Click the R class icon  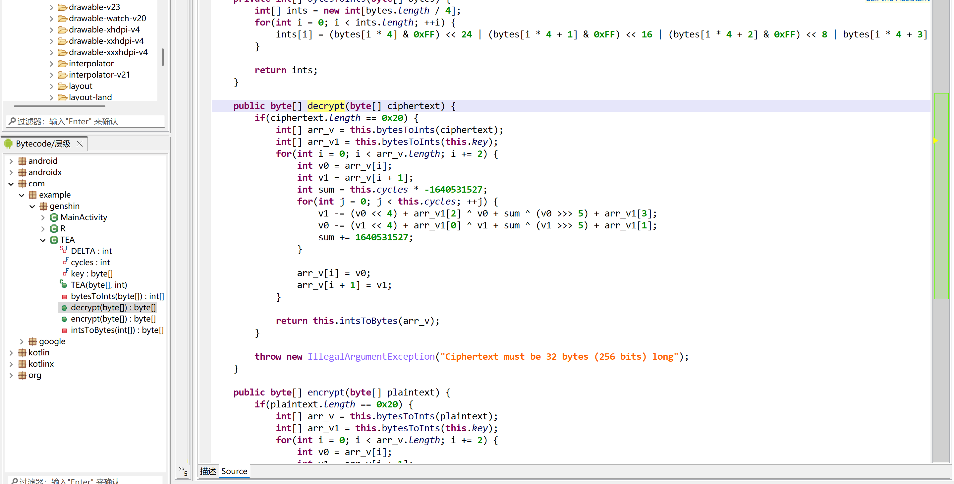click(54, 229)
